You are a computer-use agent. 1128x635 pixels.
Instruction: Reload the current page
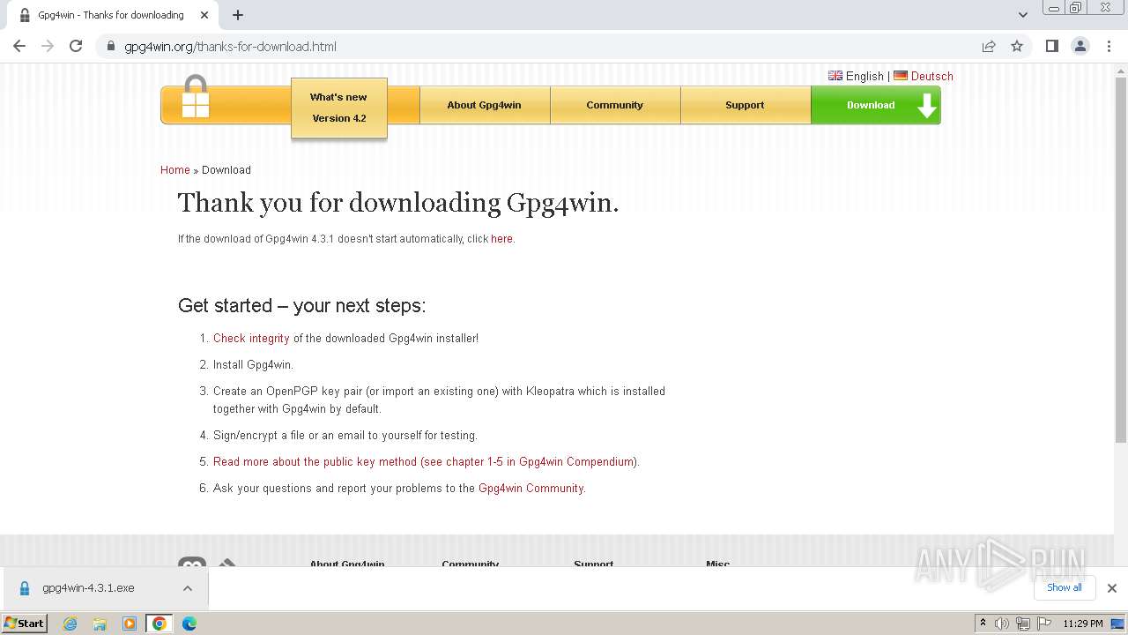tap(76, 47)
